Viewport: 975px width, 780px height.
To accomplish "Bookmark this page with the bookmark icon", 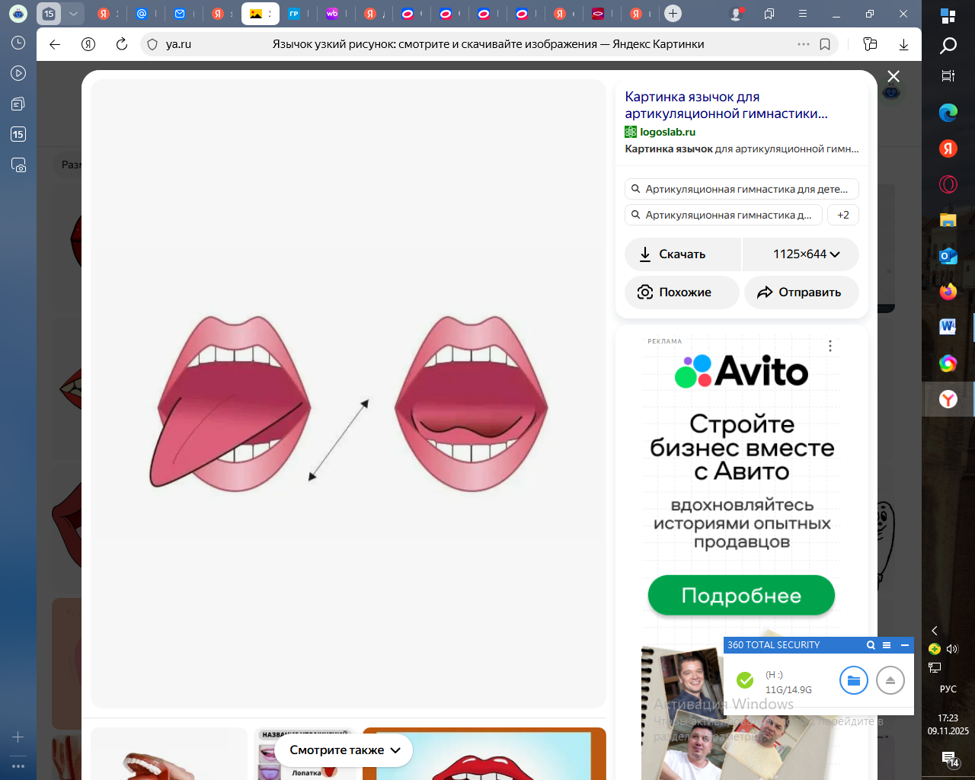I will tap(825, 44).
